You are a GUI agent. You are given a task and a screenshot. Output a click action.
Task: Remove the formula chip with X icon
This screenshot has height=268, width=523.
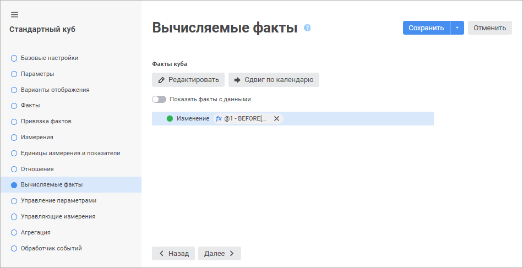(276, 118)
